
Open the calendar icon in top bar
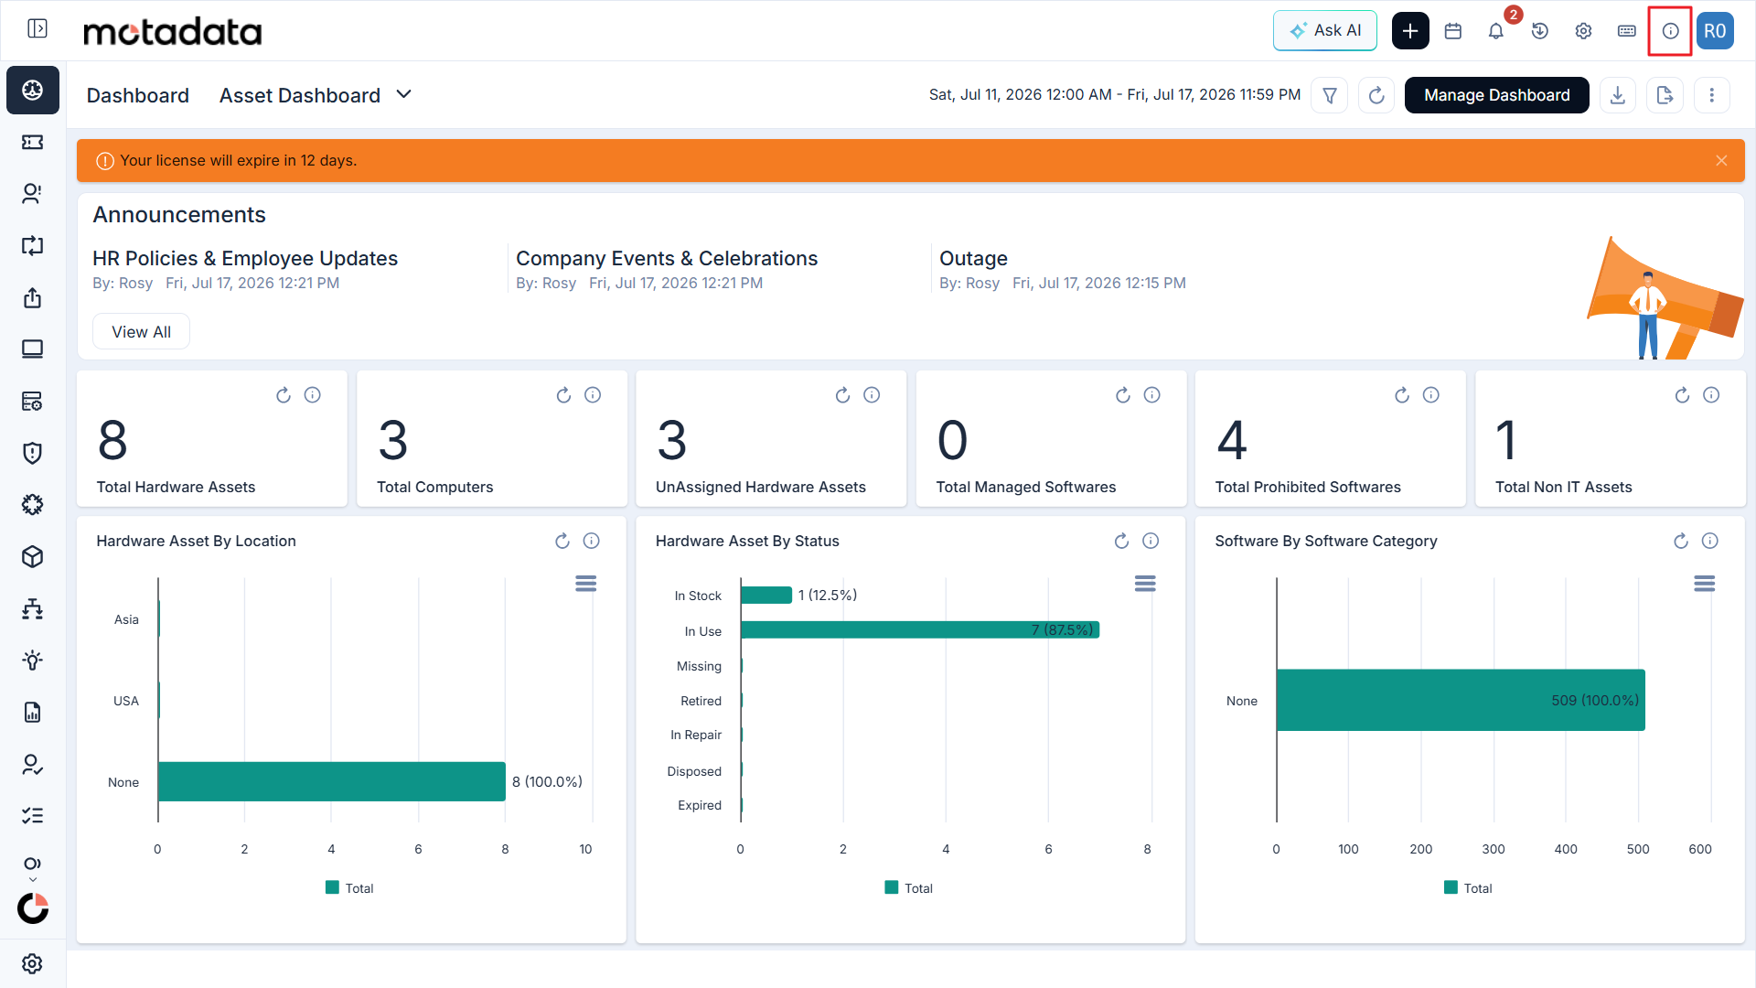(1452, 31)
